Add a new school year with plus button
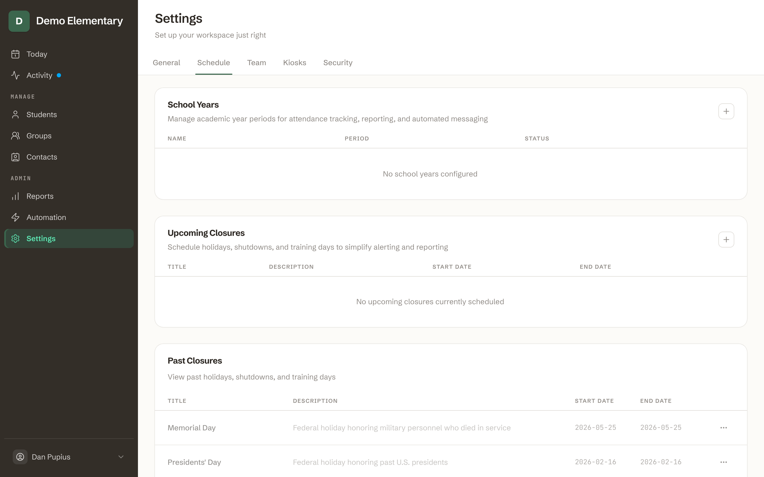Screen dimensions: 764x477 [726, 111]
